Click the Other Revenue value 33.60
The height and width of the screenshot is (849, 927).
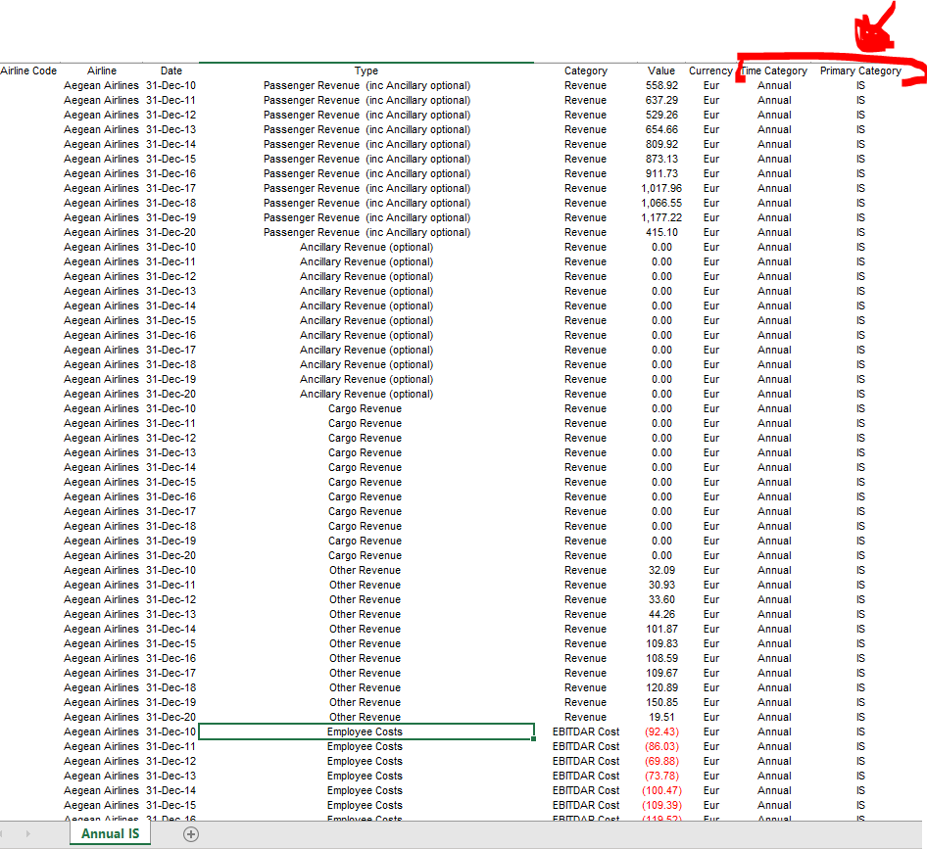tap(661, 600)
